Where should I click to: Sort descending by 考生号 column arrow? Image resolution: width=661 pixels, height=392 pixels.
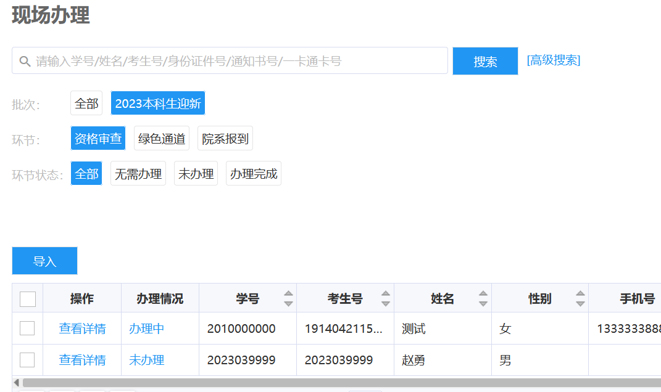386,304
